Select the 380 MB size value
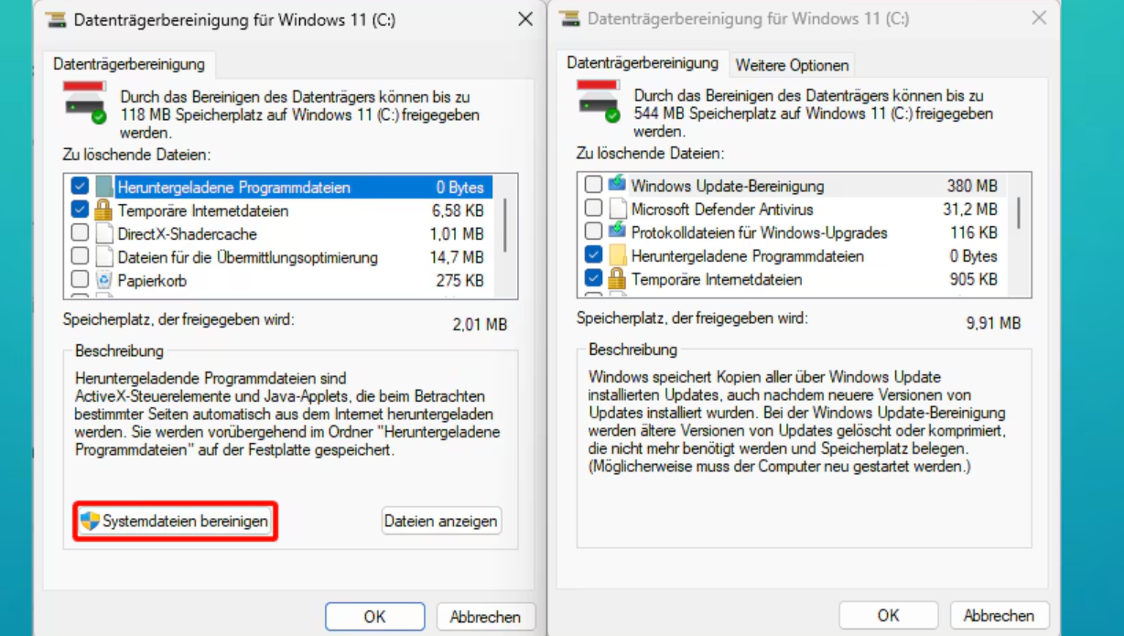1124x636 pixels. [972, 186]
